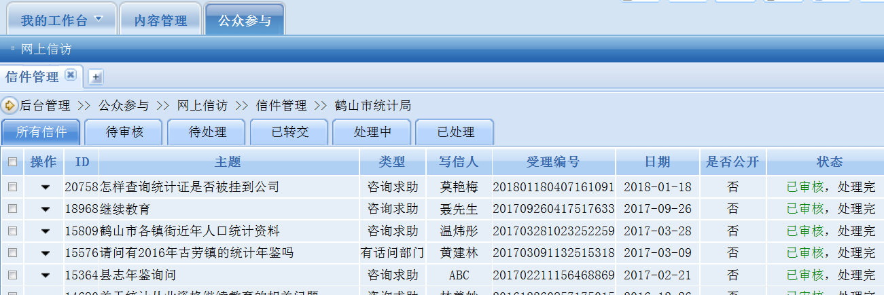Toggle the select-all checkbox in header
Viewport: 884px width, 295px height.
tap(12, 162)
